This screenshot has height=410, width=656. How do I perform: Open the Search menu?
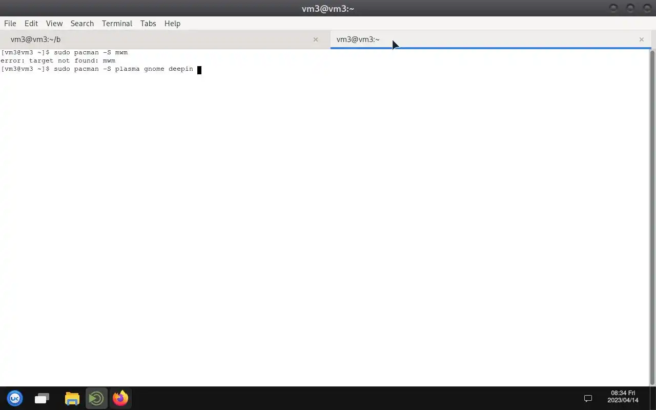pyautogui.click(x=82, y=24)
